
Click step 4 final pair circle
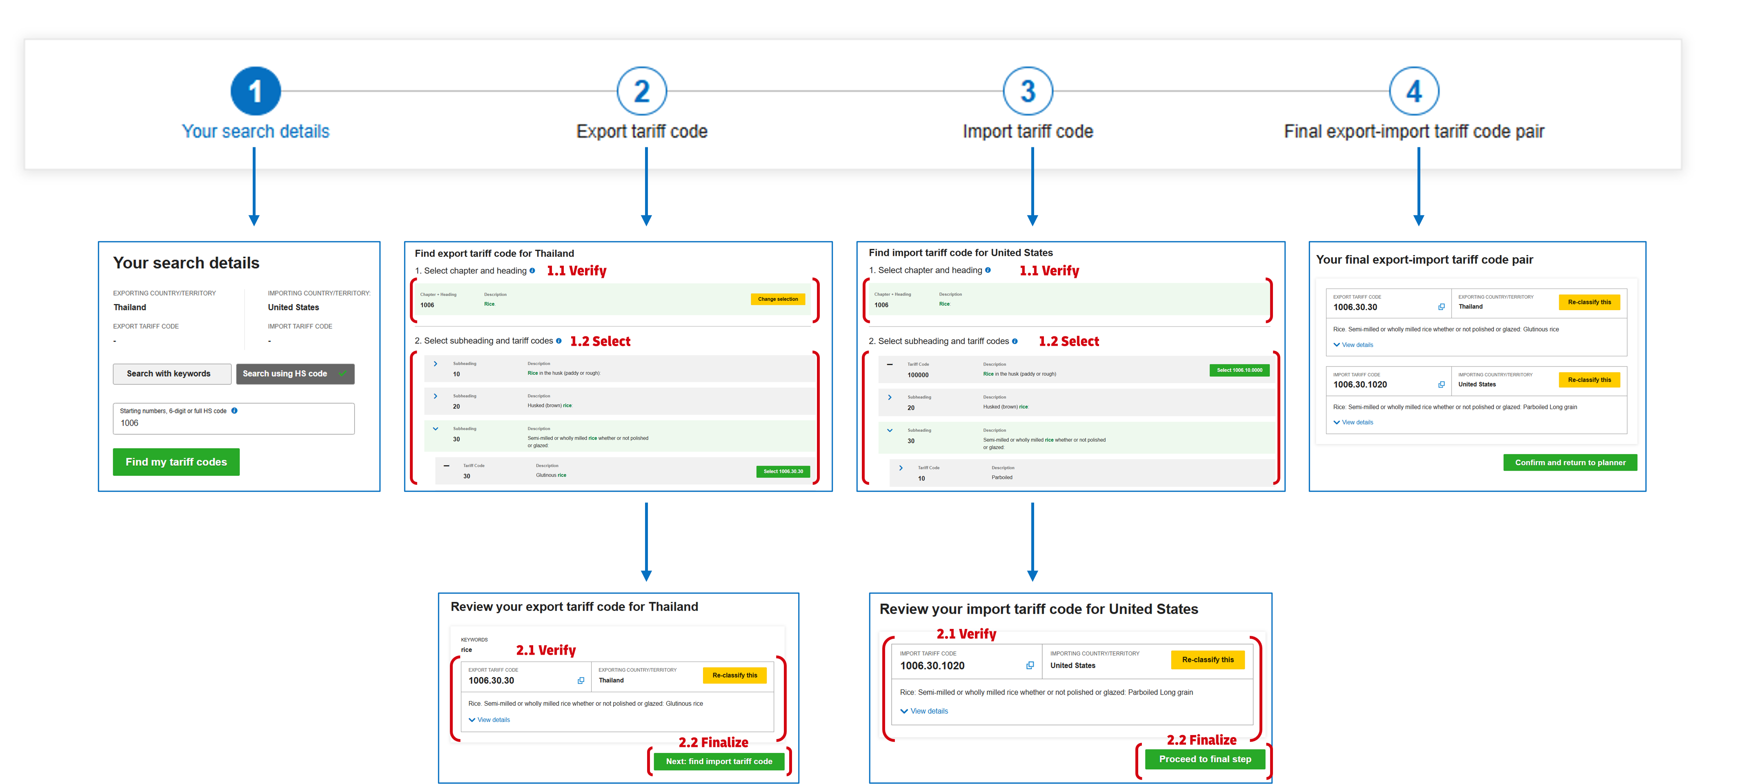pos(1414,91)
